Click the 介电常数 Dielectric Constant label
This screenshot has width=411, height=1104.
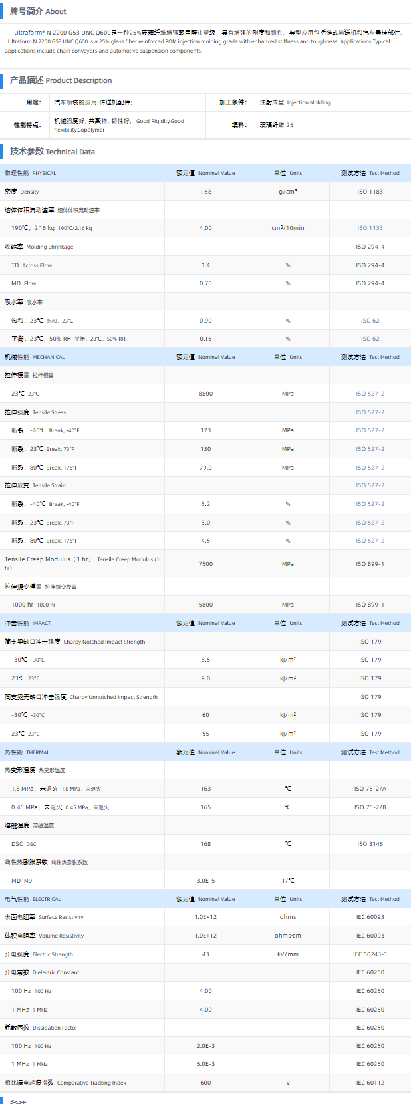tap(42, 972)
